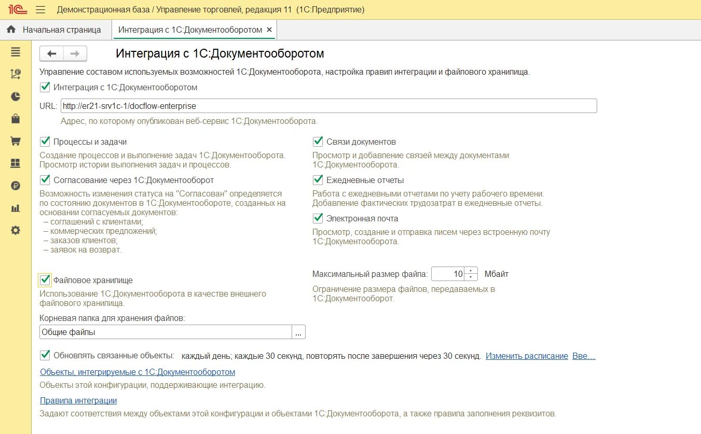Viewport: 701px width, 434px height.
Task: Click the Изменить расписание link
Action: point(527,356)
